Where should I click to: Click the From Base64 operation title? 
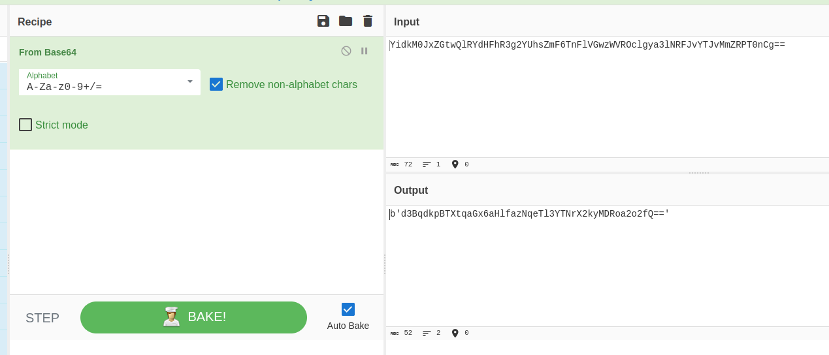48,52
